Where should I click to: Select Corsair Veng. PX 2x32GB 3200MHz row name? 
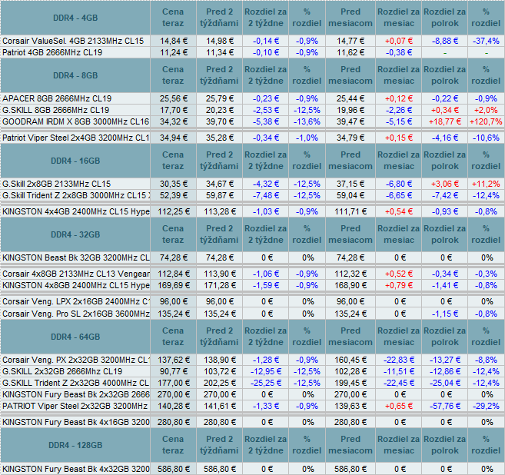tap(75, 360)
